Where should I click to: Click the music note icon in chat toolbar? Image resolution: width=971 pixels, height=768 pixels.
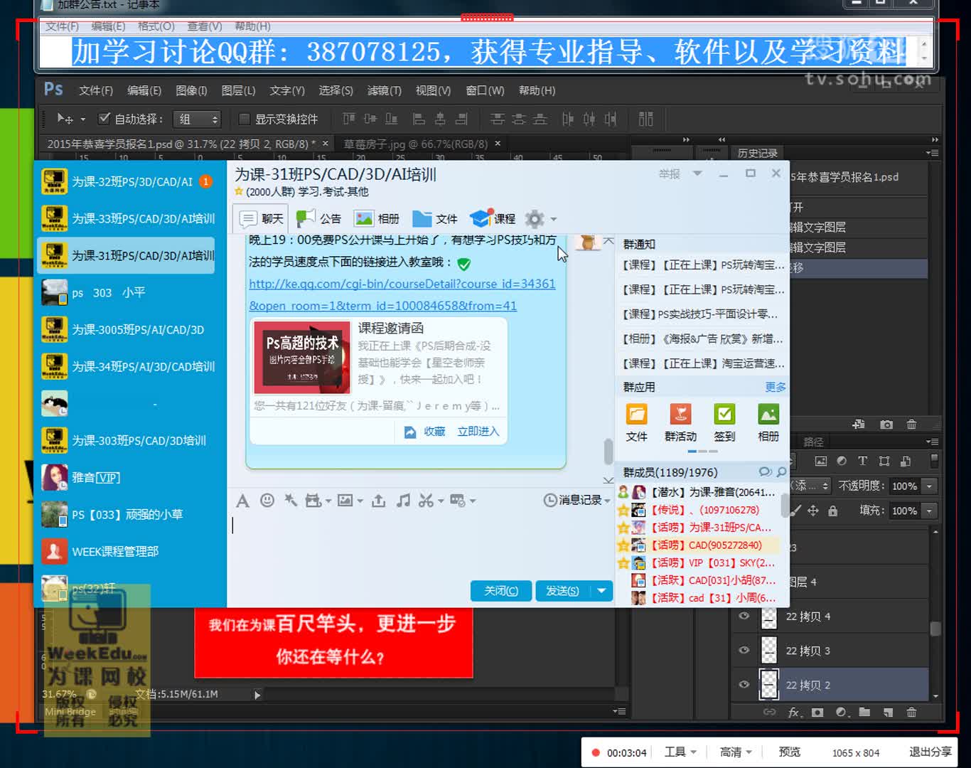click(x=403, y=501)
